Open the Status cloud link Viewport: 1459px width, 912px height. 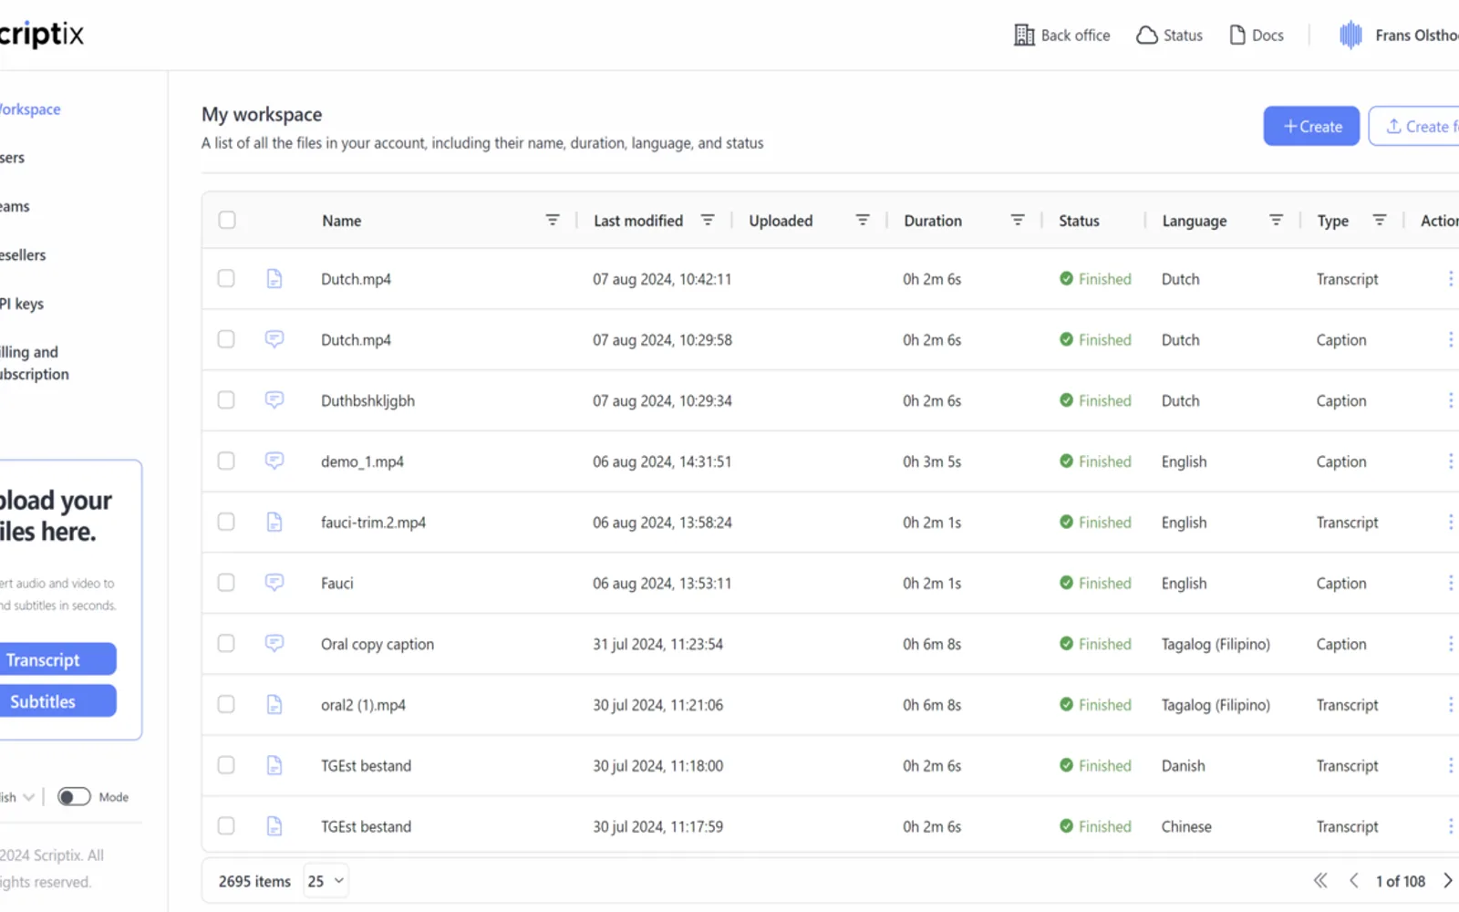[1169, 36]
